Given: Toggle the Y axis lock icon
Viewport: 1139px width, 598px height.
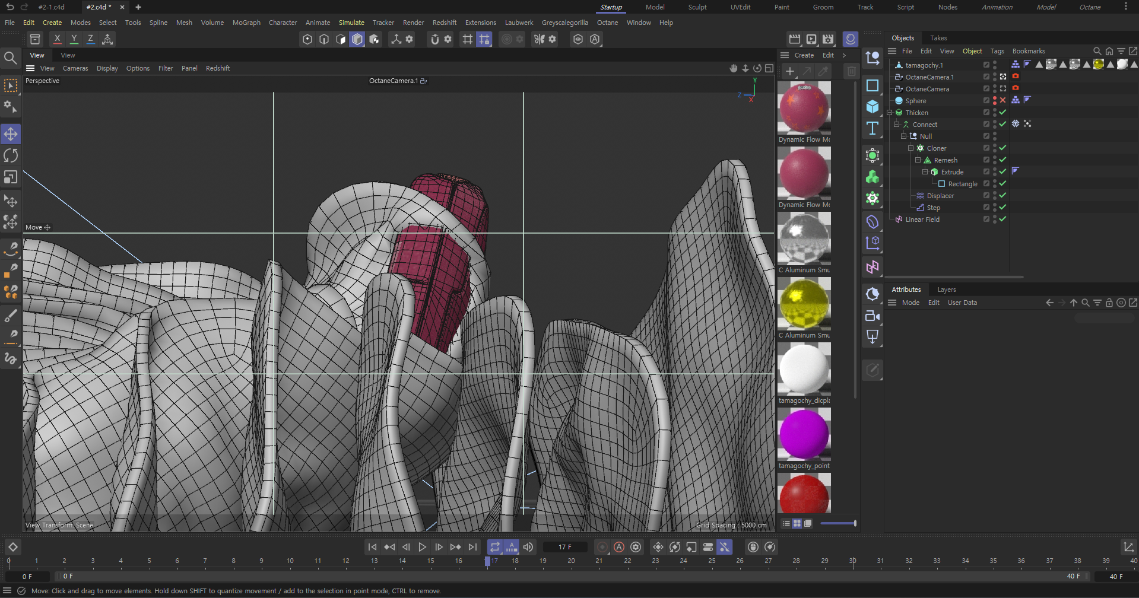Looking at the screenshot, I should 74,39.
